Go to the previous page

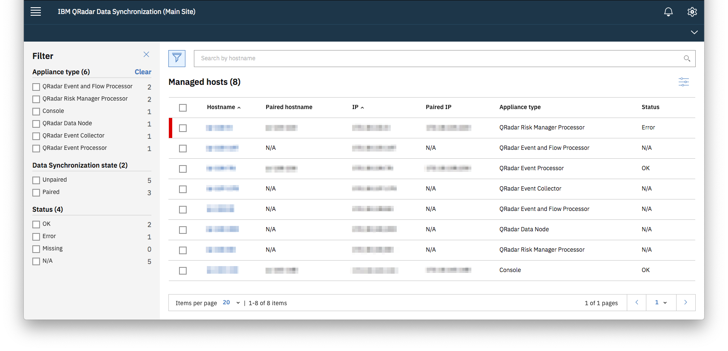click(x=637, y=303)
